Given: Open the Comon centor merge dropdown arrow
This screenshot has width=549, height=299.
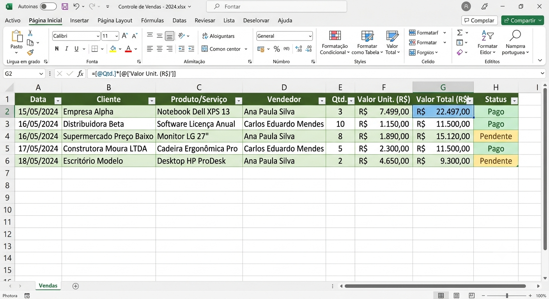Looking at the screenshot, I should click(246, 49).
